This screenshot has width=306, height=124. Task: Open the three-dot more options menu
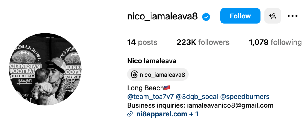tap(292, 16)
